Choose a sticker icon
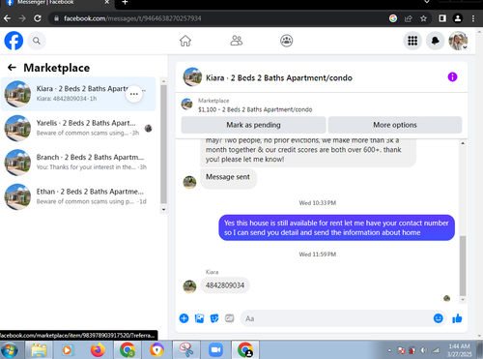 214,318
